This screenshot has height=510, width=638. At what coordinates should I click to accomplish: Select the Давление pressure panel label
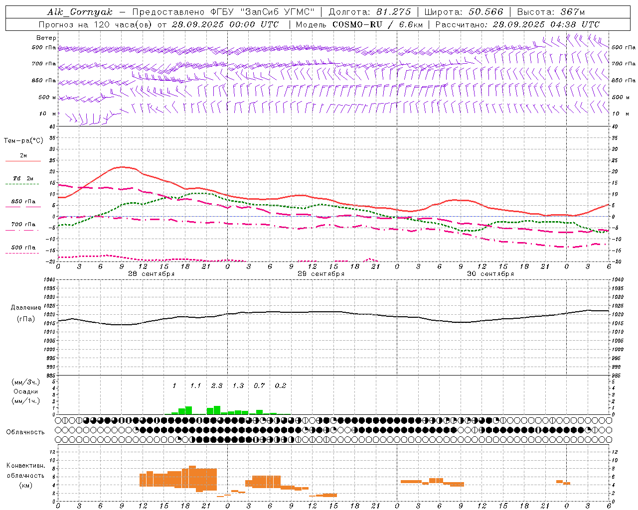pos(26,308)
